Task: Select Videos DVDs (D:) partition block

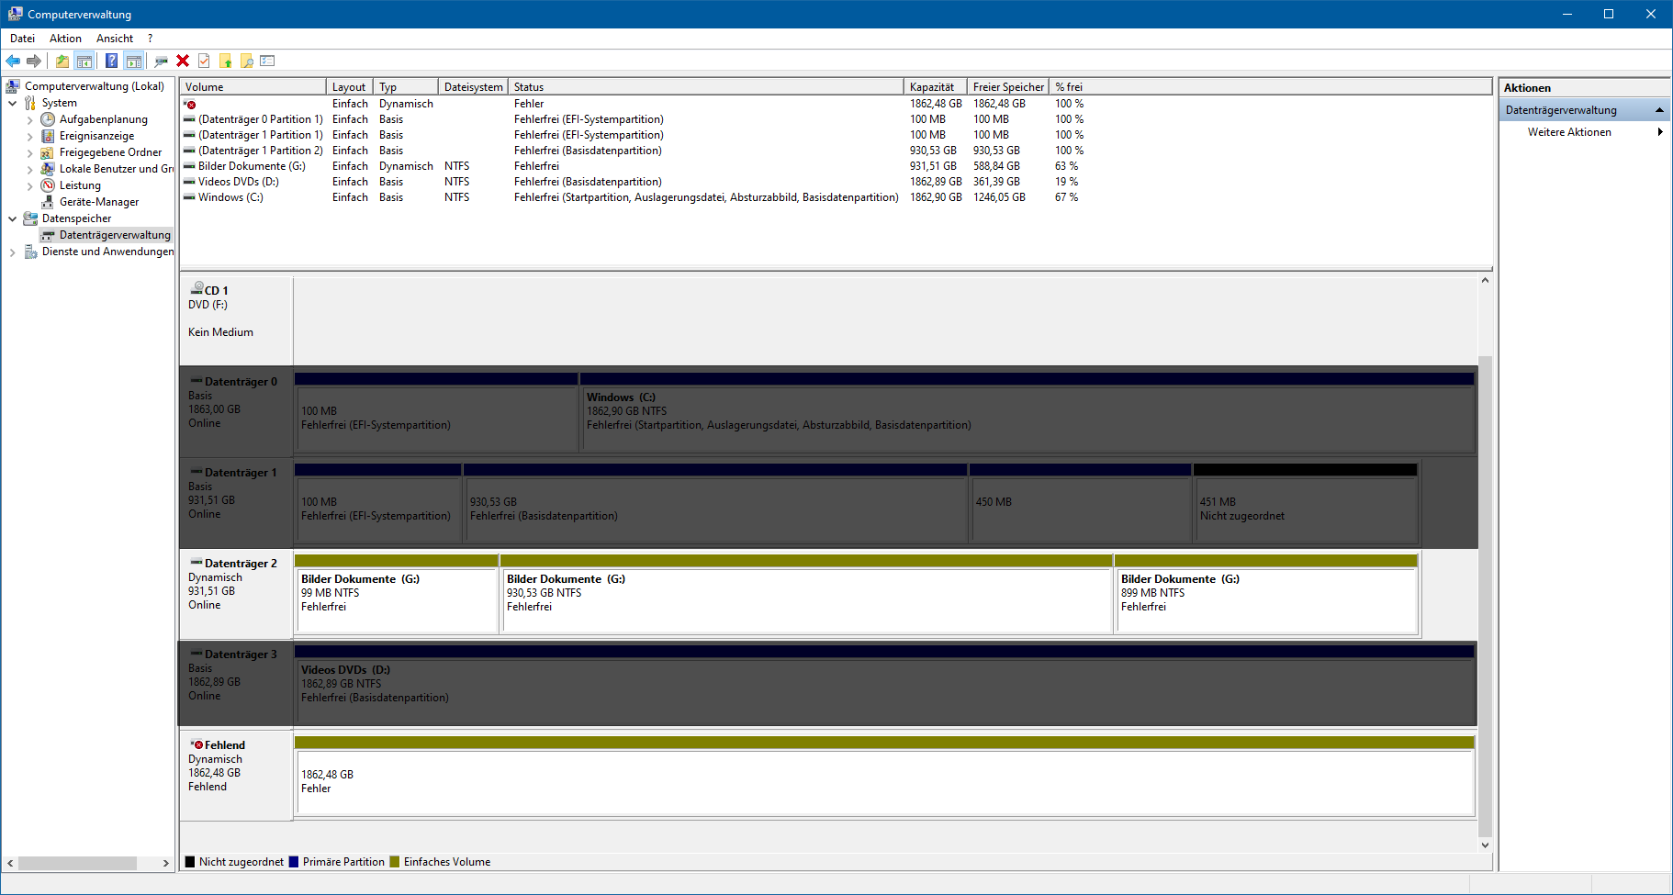Action: 884,684
